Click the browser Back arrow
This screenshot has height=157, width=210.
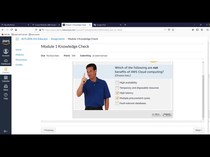[3, 30]
